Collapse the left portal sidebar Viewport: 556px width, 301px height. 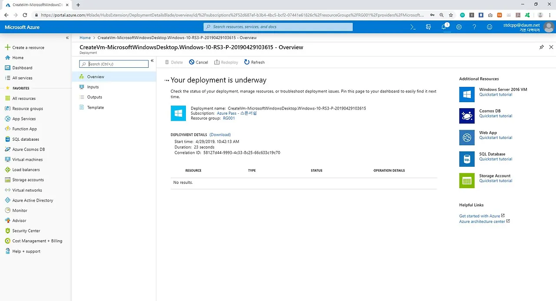[67, 38]
